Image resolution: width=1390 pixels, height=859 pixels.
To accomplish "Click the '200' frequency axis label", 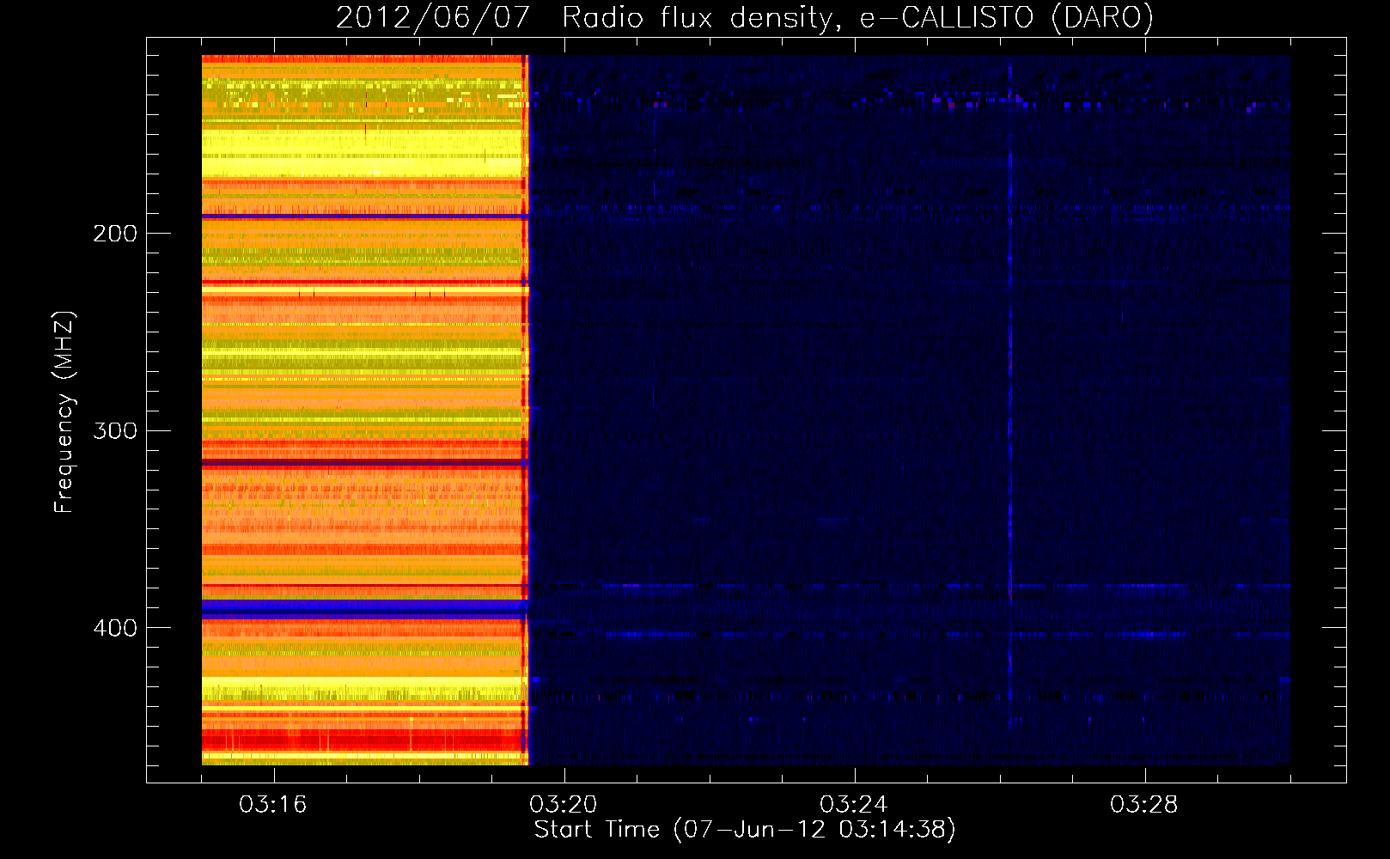I will (114, 234).
